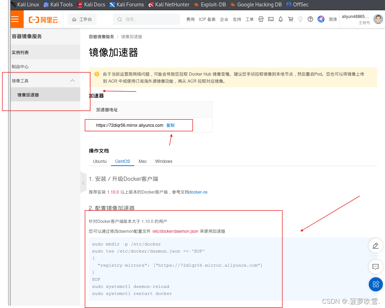Screen dimensions: 385x308
Task: Click the Aliyun 阿里云 logo
Action: click(x=43, y=20)
